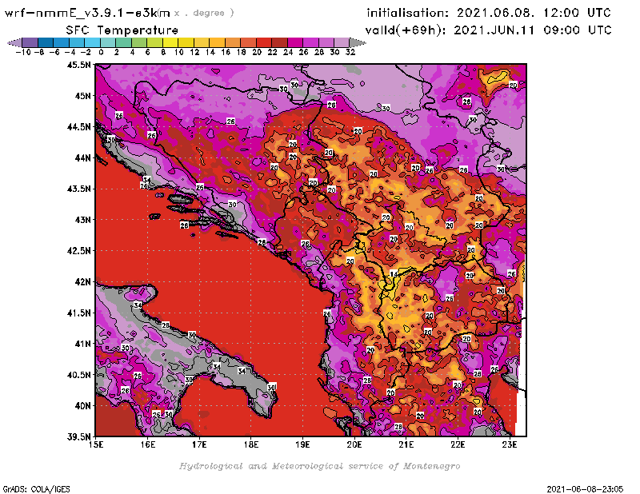
Task: Click the 'Hydrological and Meteorological service of Montenegro' caption
Action: [319, 466]
